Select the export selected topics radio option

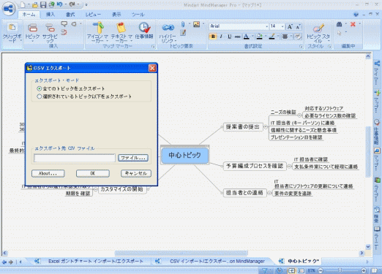point(39,96)
